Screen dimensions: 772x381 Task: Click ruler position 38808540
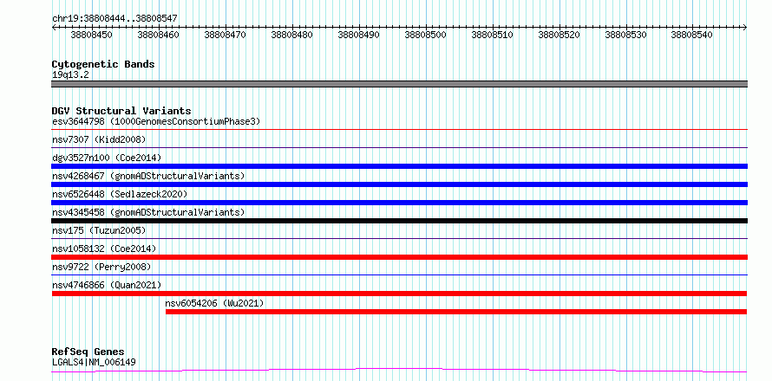(x=692, y=35)
